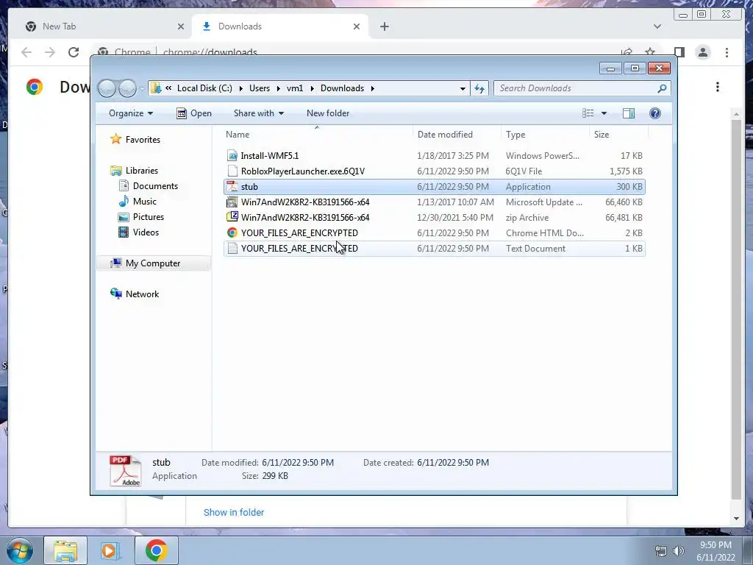The width and height of the screenshot is (753, 565).
Task: Click the vm1 breadcrumb
Action: click(x=295, y=88)
